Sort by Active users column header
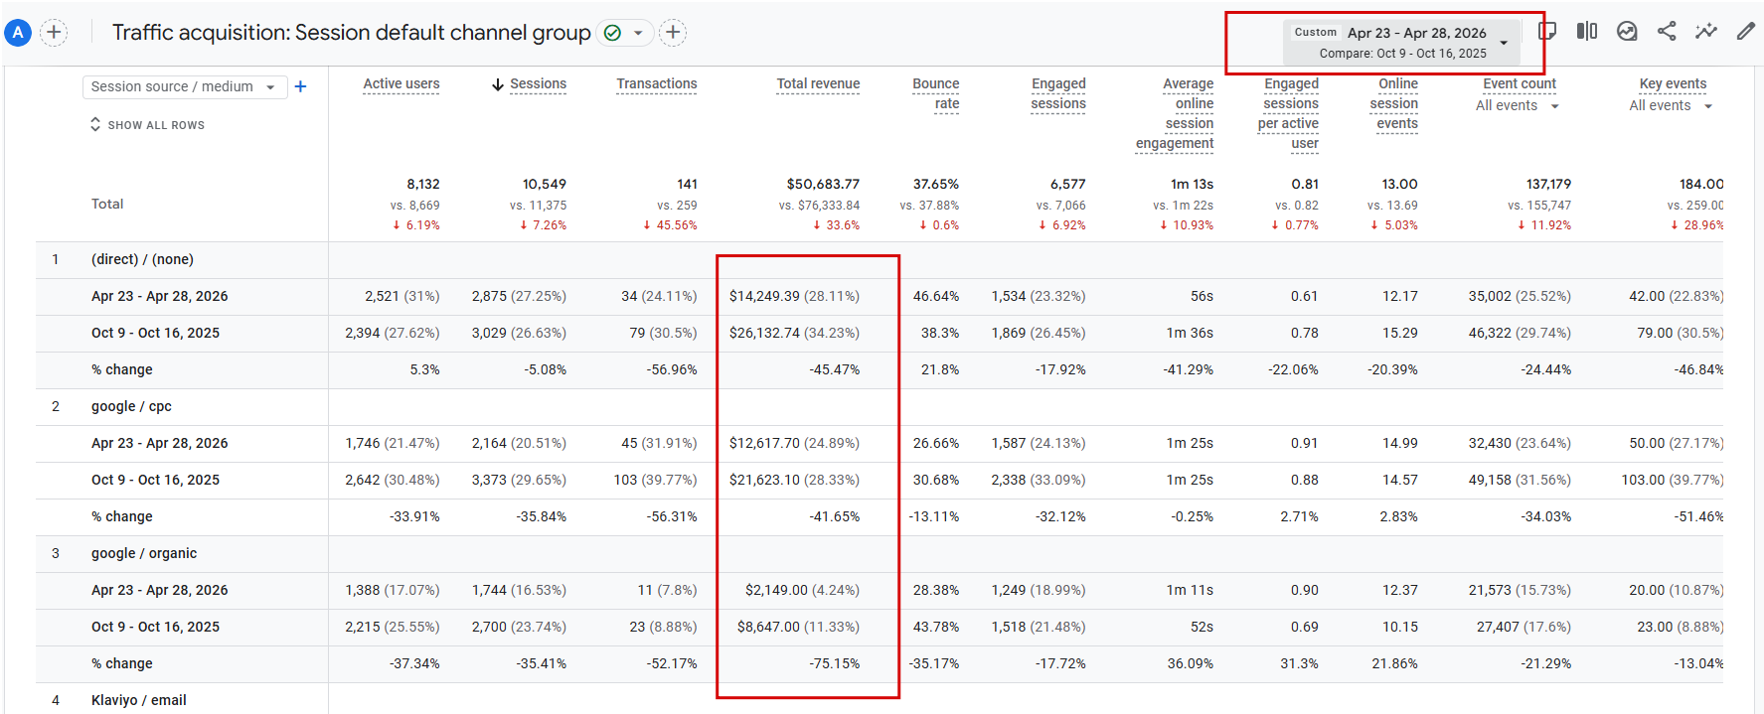Viewport: 1764px width, 714px height. (x=401, y=84)
